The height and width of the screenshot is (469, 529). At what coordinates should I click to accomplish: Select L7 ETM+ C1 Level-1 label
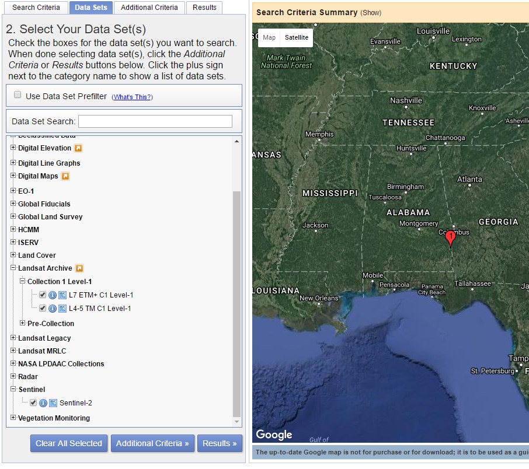101,295
